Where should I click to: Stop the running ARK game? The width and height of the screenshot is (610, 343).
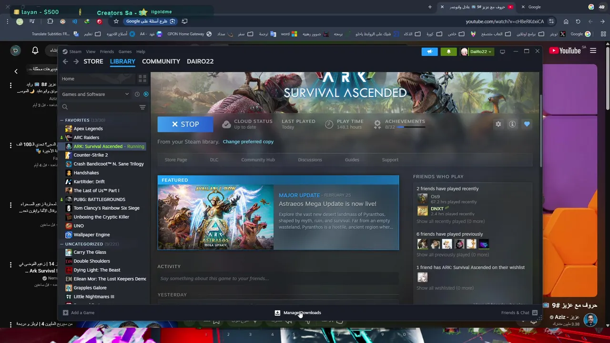pyautogui.click(x=185, y=124)
